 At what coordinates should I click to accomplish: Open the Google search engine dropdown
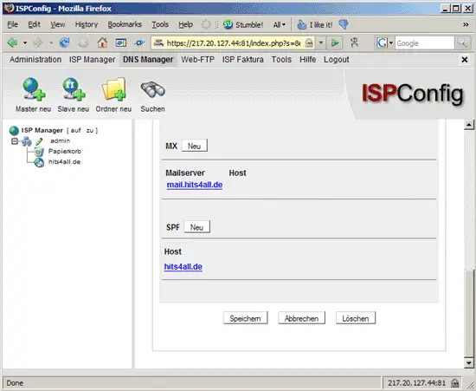point(391,42)
